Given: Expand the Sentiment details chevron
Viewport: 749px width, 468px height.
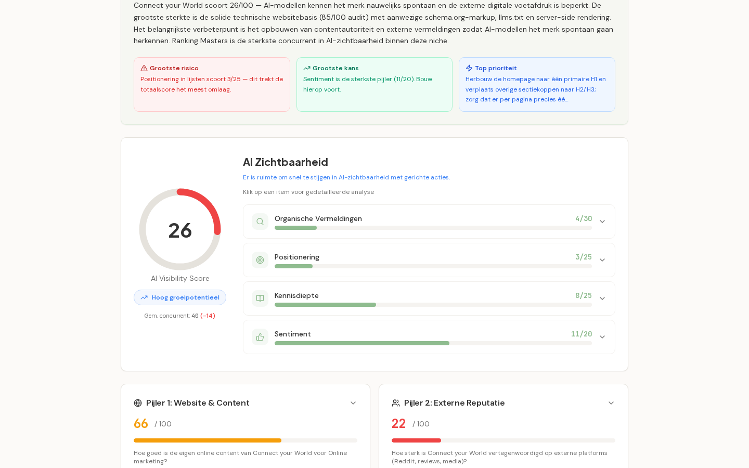Looking at the screenshot, I should [x=602, y=337].
